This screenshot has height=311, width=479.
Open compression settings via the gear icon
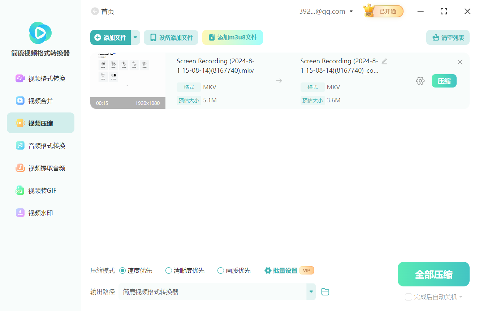[x=420, y=81]
